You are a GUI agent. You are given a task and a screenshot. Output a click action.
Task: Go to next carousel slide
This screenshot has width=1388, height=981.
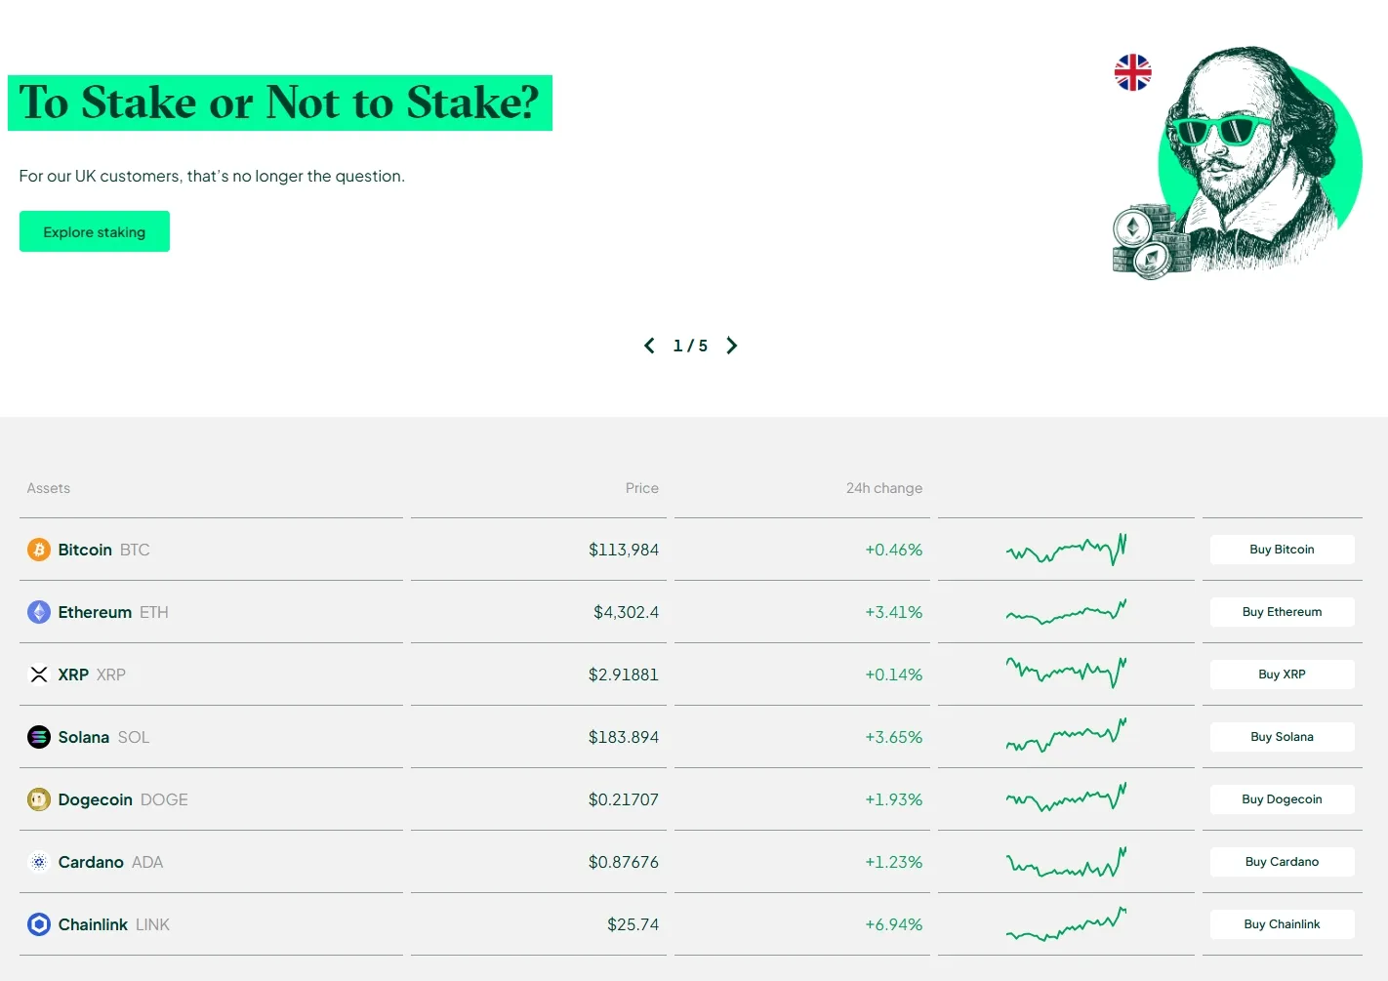(x=732, y=346)
